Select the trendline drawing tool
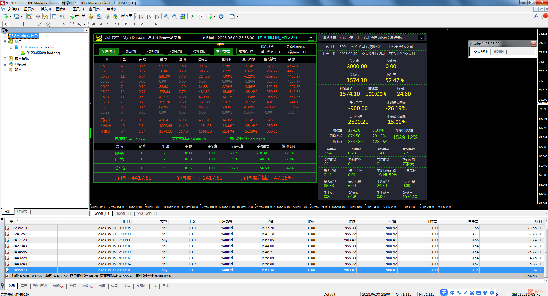548x296 pixels. pyautogui.click(x=40, y=24)
